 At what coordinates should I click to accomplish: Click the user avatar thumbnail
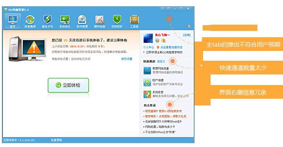[148, 38]
